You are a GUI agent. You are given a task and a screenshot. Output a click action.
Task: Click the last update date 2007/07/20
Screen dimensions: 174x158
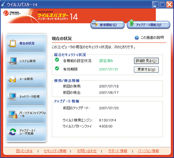coord(109,108)
